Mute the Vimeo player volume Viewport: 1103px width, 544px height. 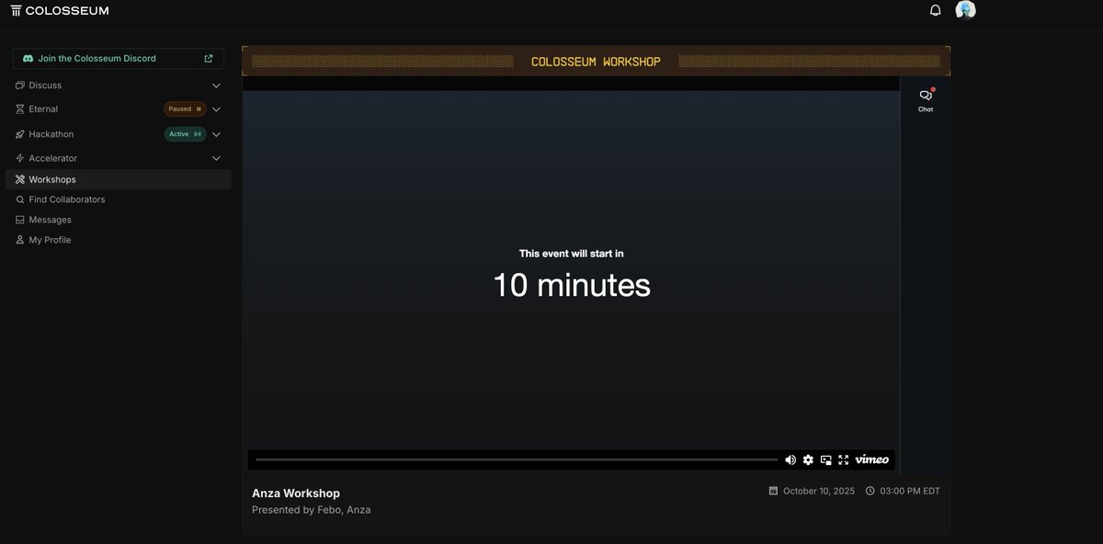[x=790, y=459]
